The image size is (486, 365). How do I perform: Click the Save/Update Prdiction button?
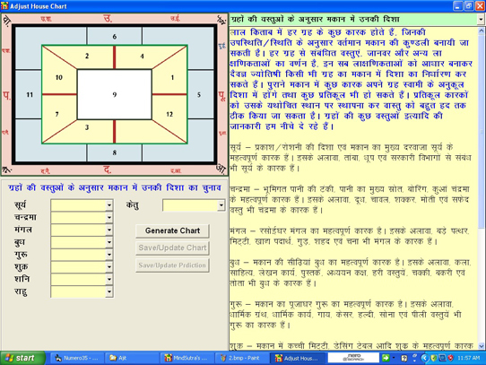pyautogui.click(x=172, y=265)
